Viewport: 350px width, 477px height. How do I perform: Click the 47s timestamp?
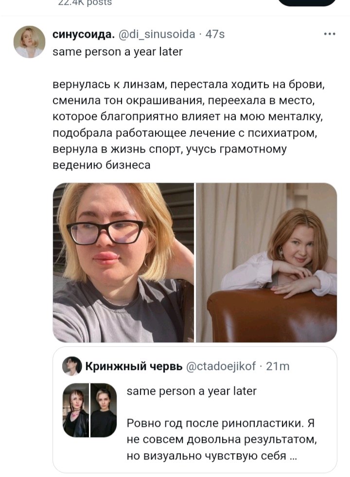click(x=215, y=34)
